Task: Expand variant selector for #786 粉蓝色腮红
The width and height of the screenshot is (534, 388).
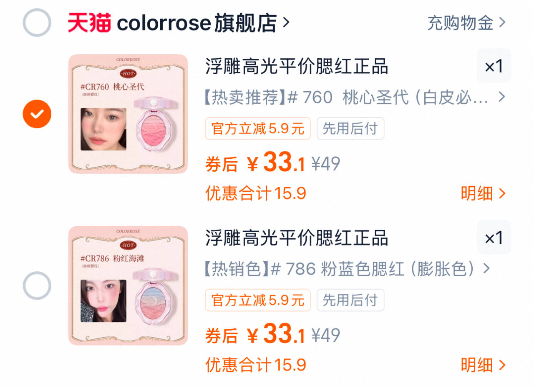Action: coord(347,269)
